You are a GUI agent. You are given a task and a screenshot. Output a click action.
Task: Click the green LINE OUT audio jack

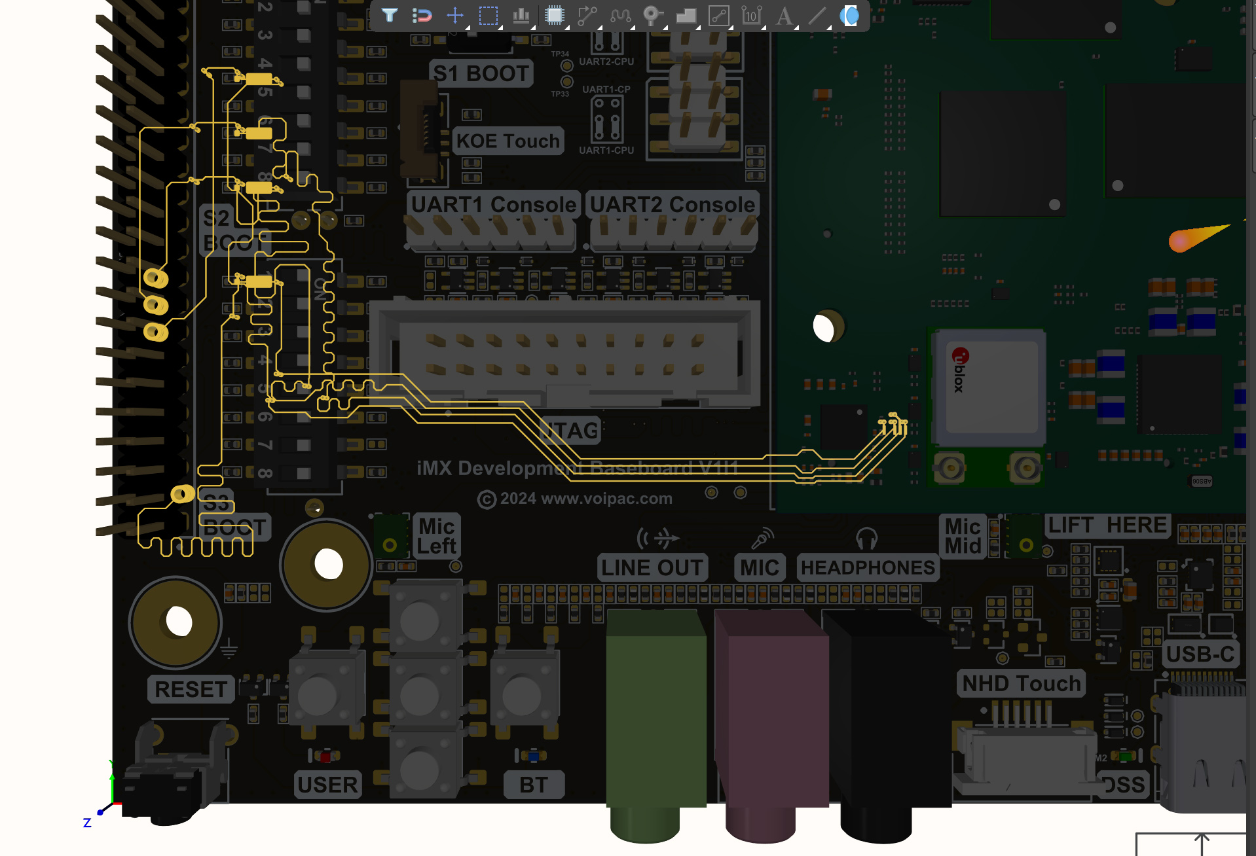click(x=655, y=707)
